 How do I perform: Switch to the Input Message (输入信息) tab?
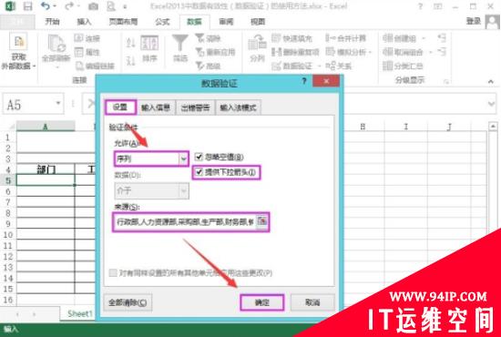(156, 107)
